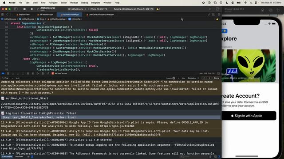This screenshot has height=159, width=284.
Task: Open the Debug menu
Action: [x=84, y=3]
